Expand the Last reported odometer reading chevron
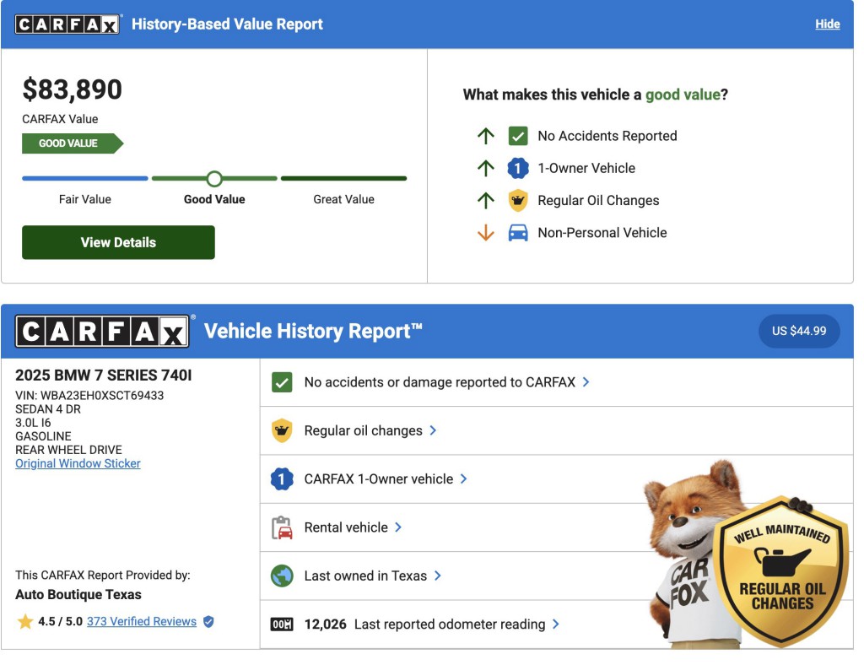This screenshot has width=864, height=665. pos(556,624)
